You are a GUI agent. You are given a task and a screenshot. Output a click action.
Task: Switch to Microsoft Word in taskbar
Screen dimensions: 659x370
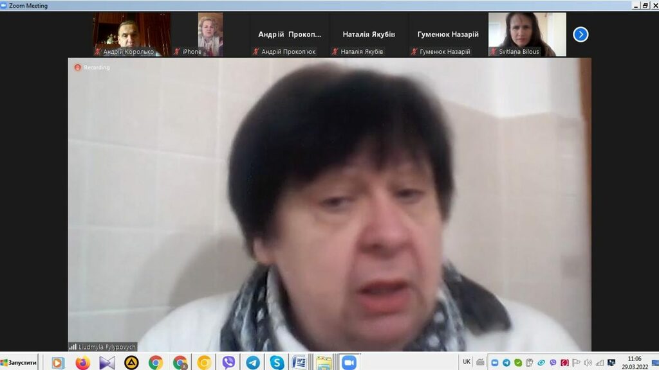[x=299, y=362]
